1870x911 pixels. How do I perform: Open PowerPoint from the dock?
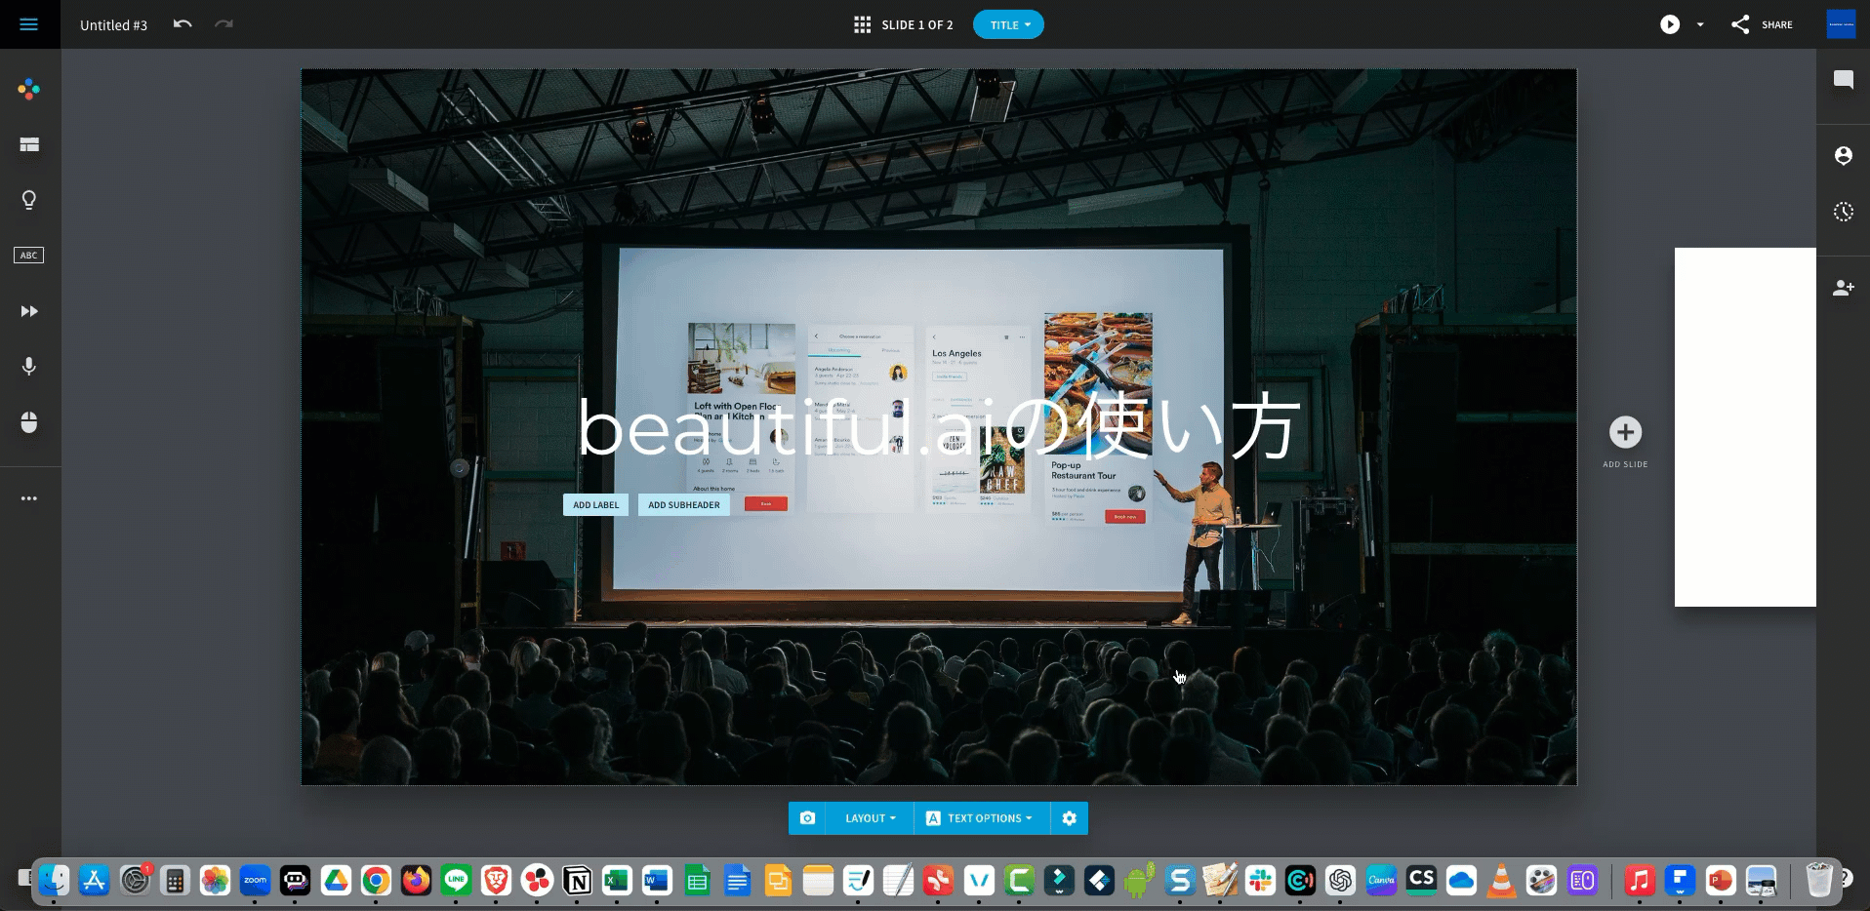click(x=1721, y=881)
